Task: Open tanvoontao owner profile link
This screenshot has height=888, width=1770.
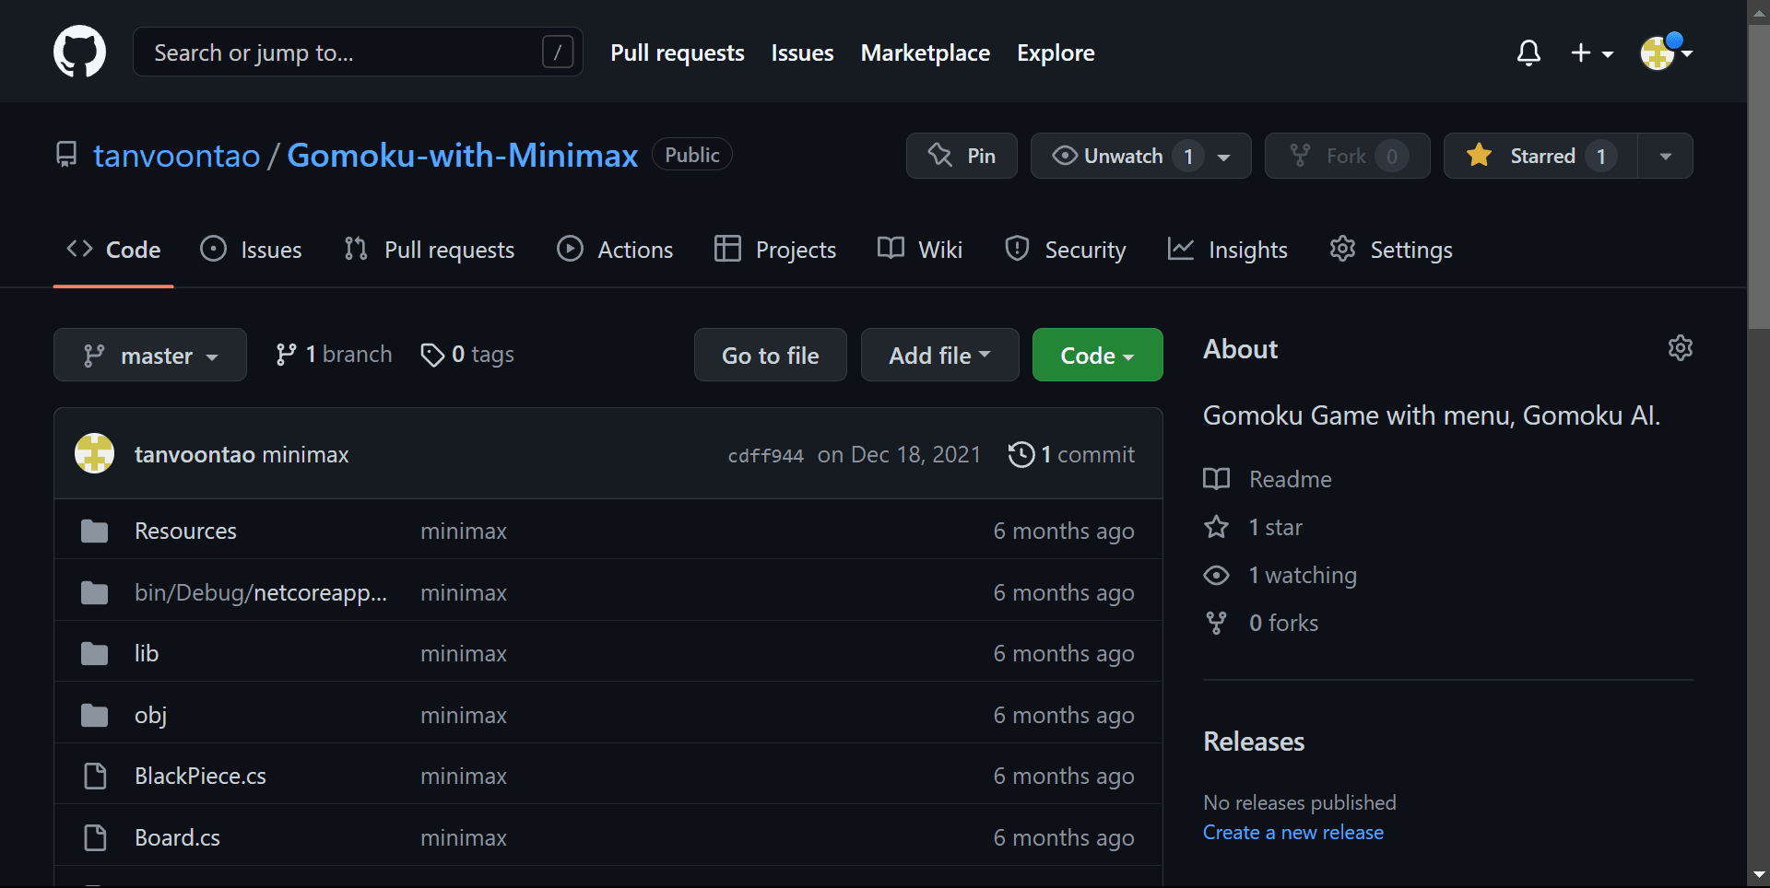Action: pos(177,156)
